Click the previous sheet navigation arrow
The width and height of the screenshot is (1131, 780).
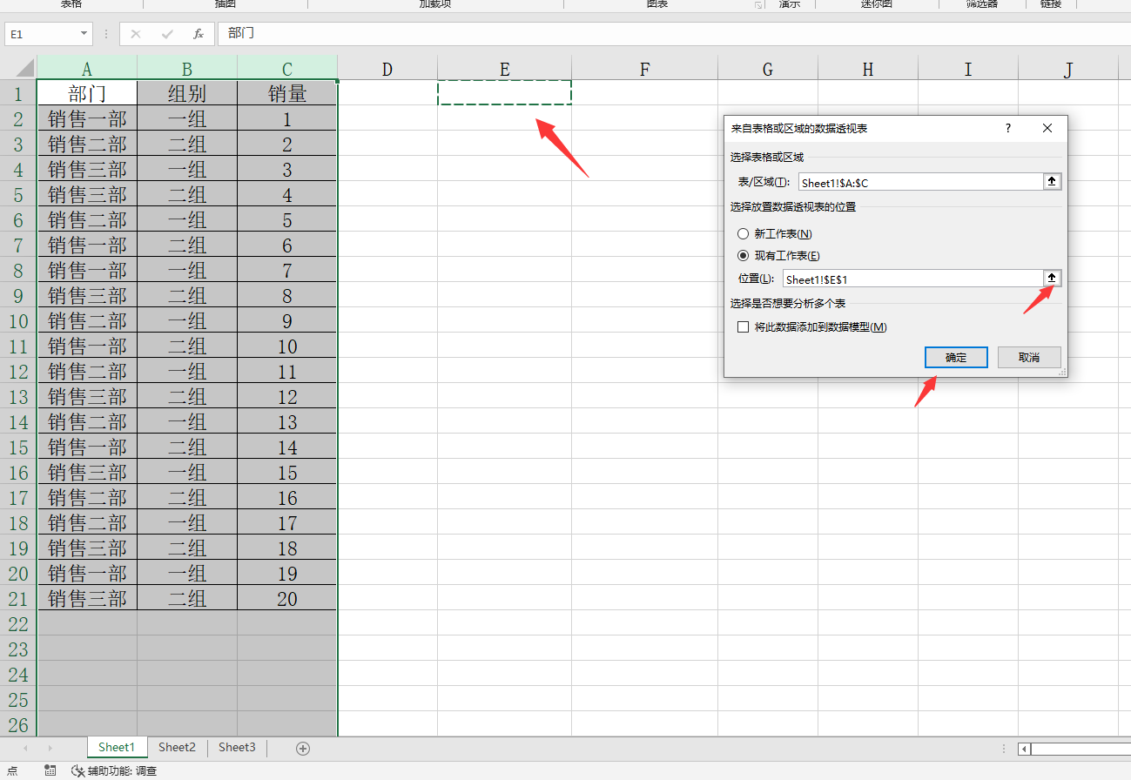point(25,748)
